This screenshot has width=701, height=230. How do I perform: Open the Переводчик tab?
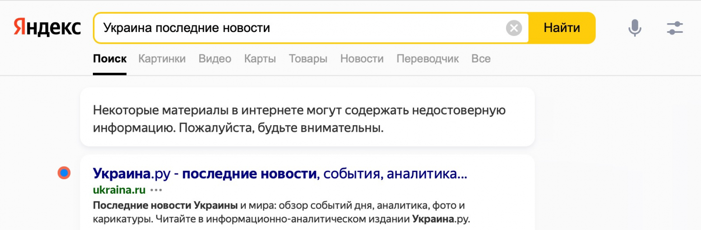point(428,59)
